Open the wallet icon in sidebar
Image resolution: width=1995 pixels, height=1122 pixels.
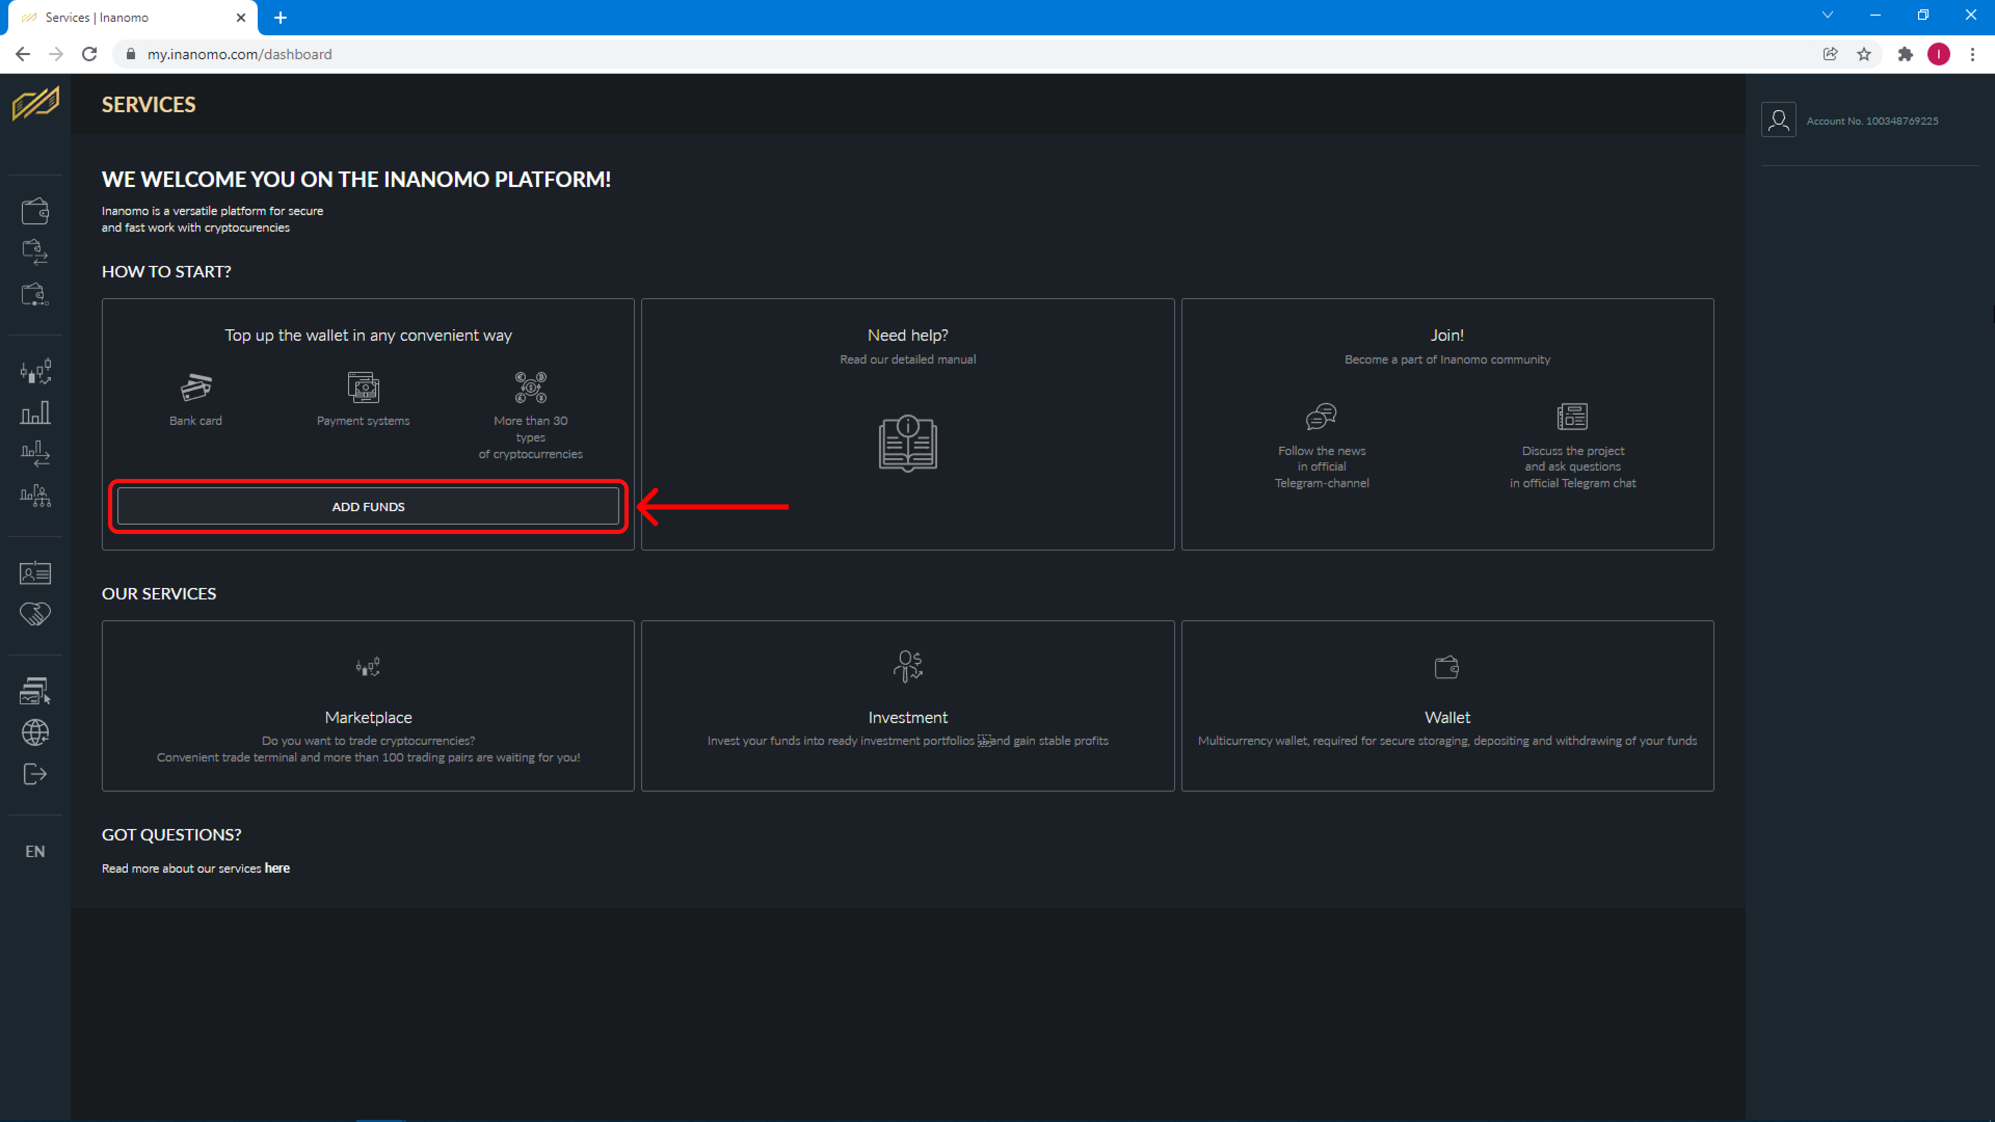coord(35,210)
